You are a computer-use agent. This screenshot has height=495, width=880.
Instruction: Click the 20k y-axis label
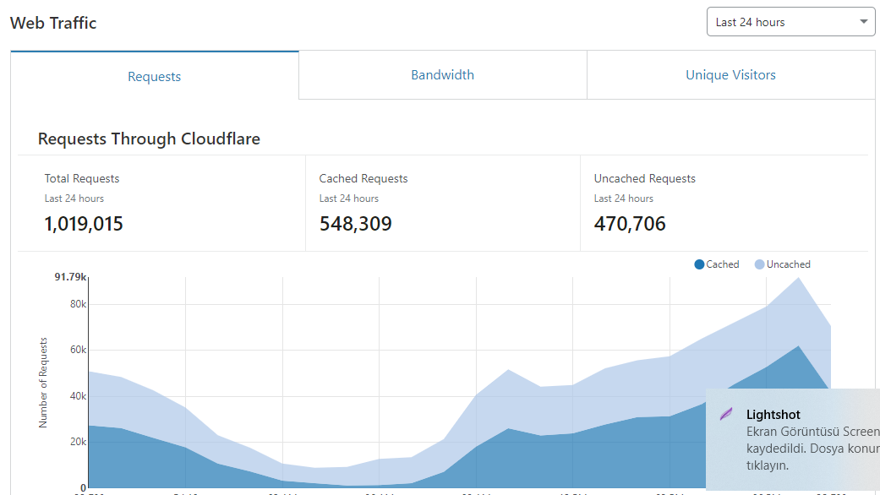(x=78, y=442)
